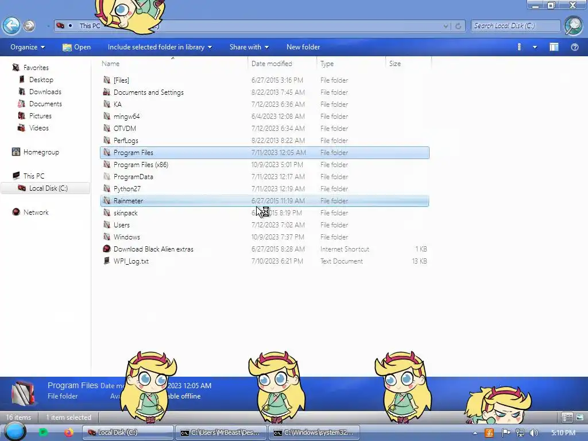Create a New folder

point(303,47)
